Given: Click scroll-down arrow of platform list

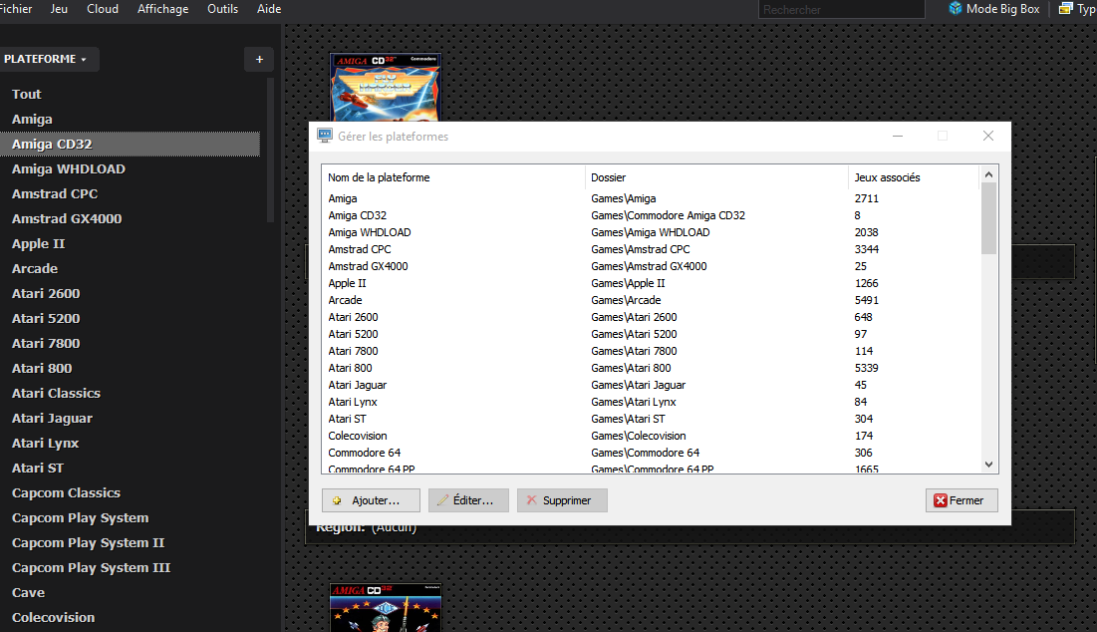Looking at the screenshot, I should [x=988, y=464].
